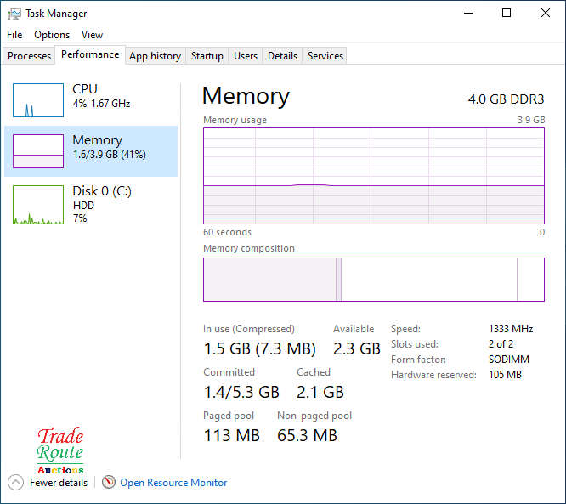Open the Services tab

tap(325, 56)
